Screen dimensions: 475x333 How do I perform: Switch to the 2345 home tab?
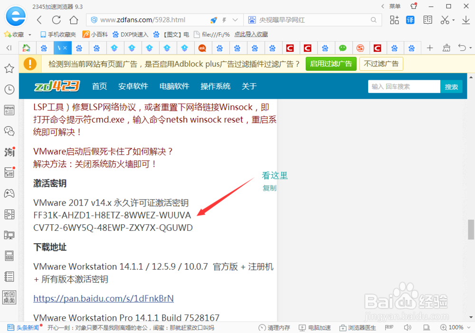[26, 48]
